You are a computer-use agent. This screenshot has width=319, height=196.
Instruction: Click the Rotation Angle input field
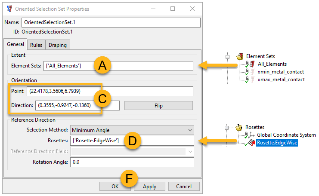132,162
